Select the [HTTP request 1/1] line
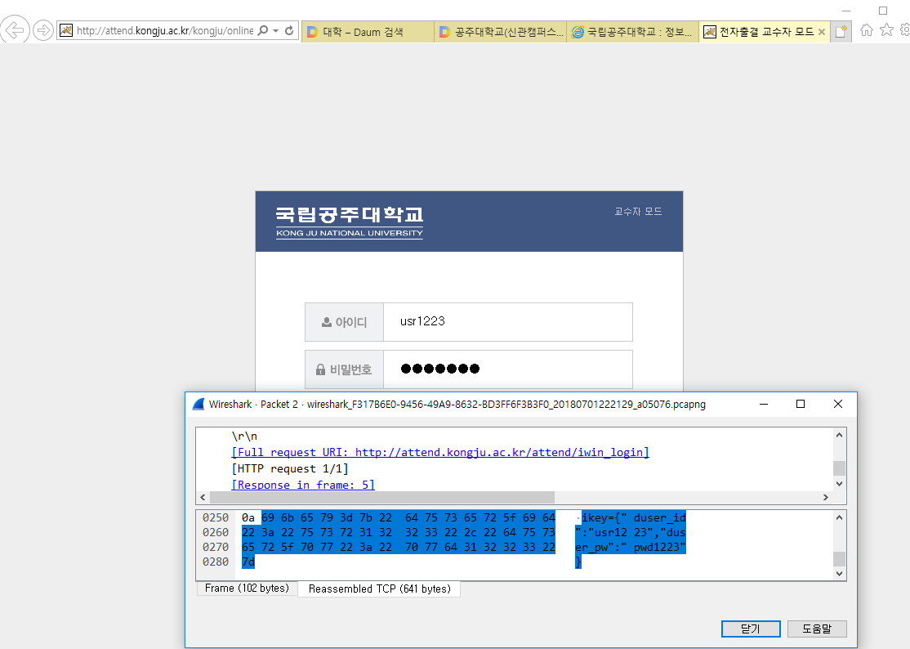Viewport: 910px width, 649px height. coord(290,468)
